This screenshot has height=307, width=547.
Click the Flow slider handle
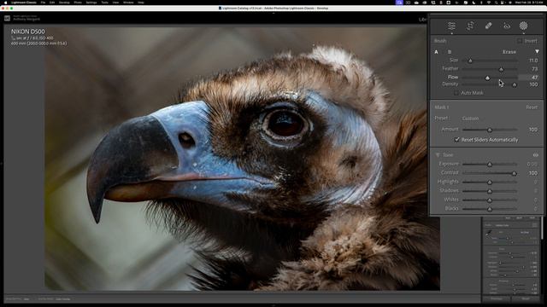click(x=487, y=78)
